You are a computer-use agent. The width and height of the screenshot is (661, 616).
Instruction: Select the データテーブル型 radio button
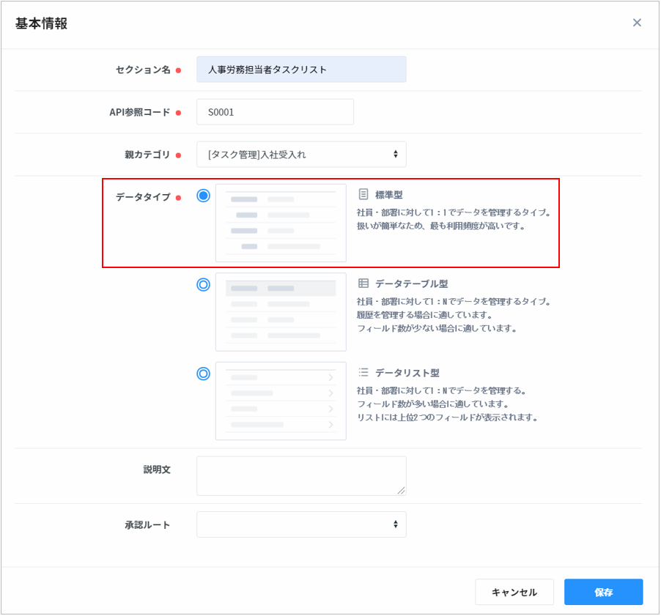pyautogui.click(x=204, y=285)
